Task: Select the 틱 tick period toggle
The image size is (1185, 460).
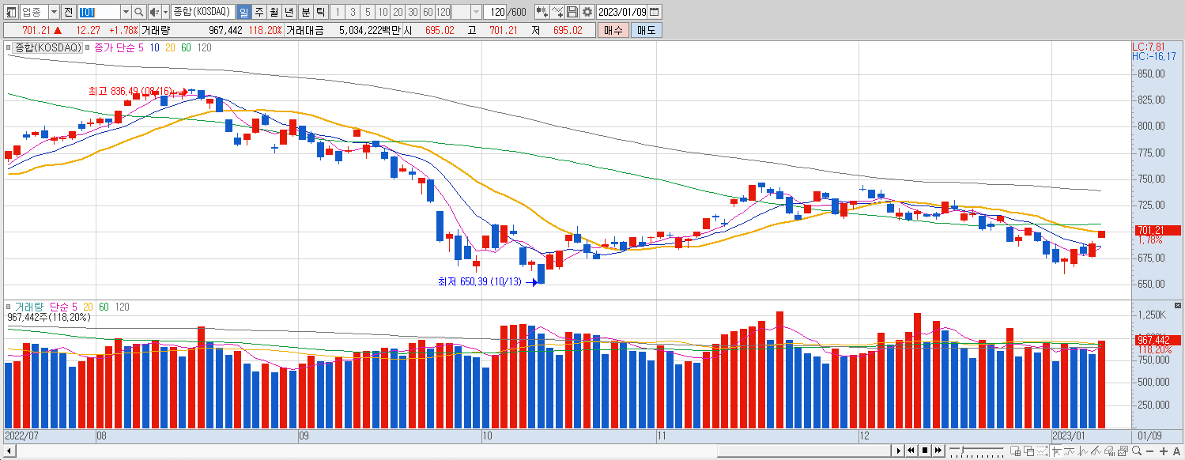Action: pos(319,12)
